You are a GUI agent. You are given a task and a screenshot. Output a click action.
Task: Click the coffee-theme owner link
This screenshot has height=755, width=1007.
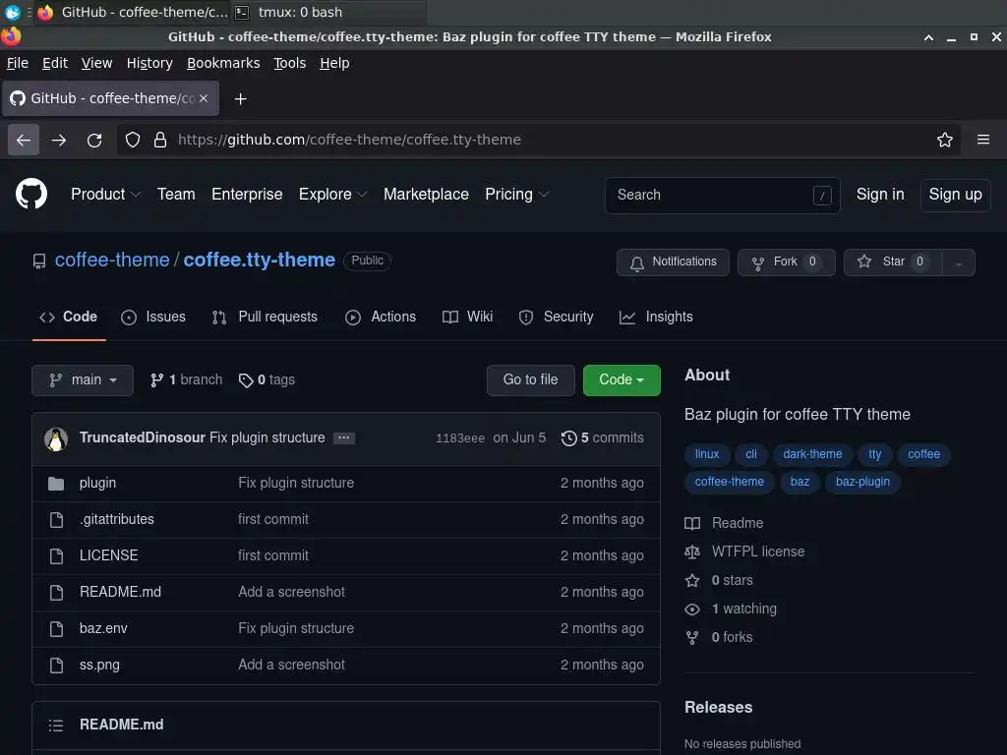(112, 260)
